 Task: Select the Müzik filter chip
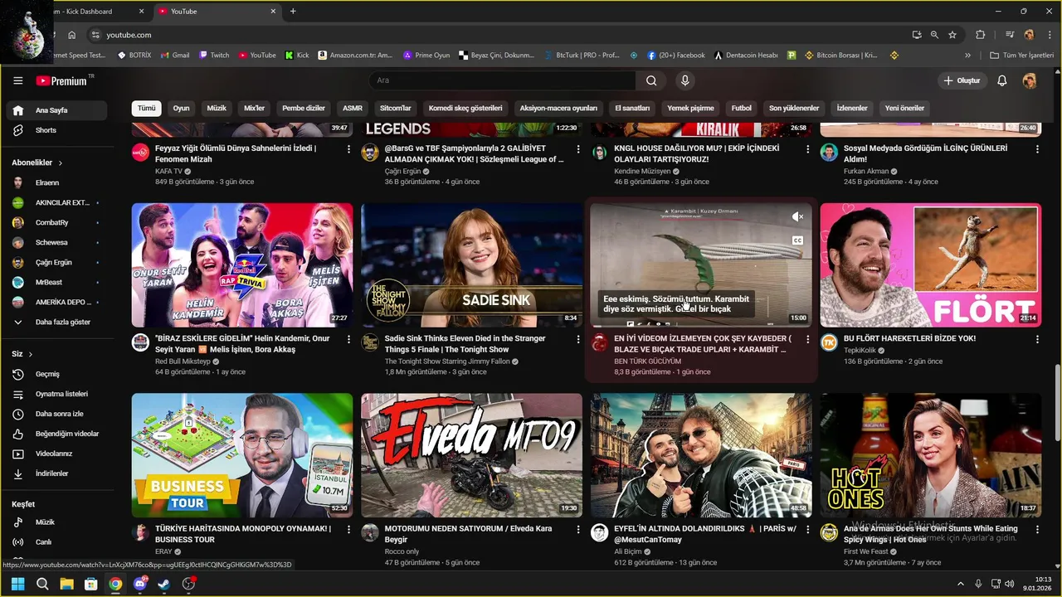point(217,108)
